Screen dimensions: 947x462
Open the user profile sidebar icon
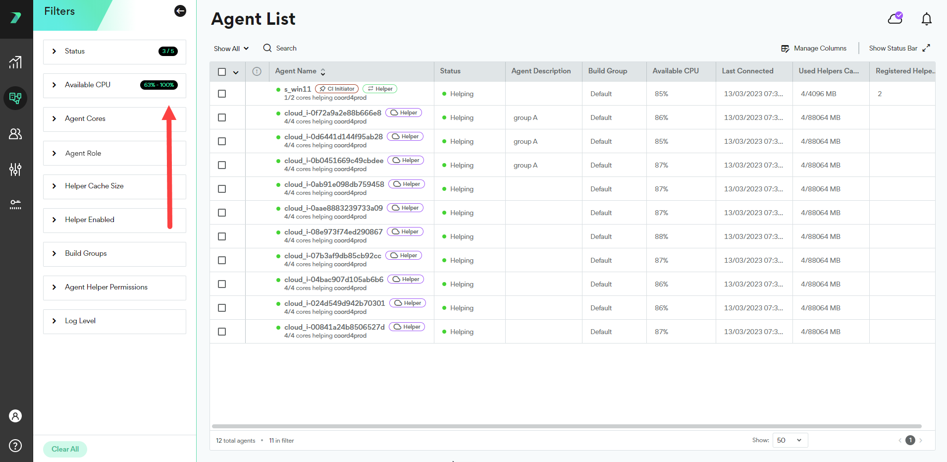click(15, 416)
